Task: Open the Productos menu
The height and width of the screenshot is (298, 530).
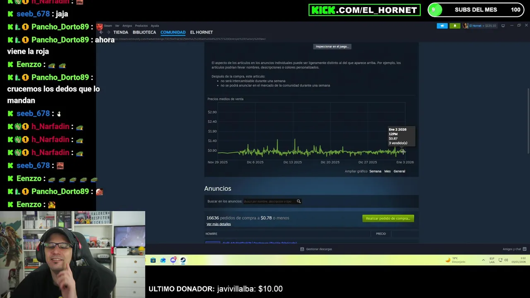Action: tap(141, 26)
